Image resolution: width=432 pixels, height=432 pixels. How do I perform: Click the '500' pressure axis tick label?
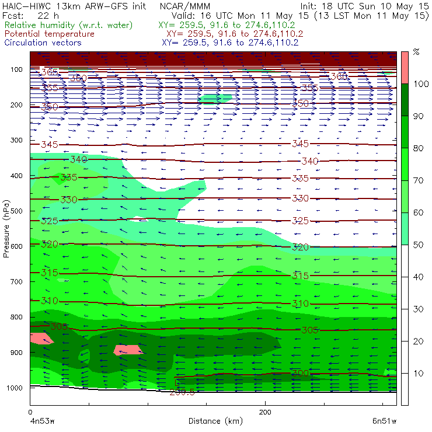(x=16, y=211)
